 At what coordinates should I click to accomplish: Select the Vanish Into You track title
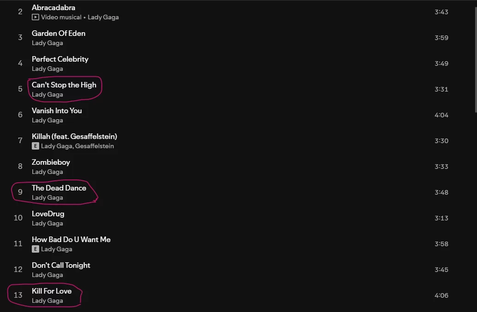coord(57,110)
